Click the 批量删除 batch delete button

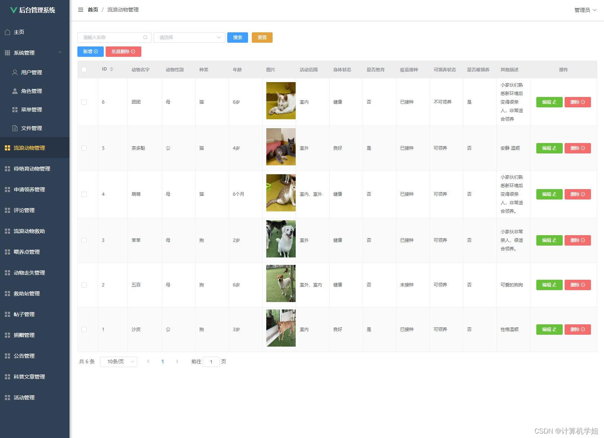123,52
